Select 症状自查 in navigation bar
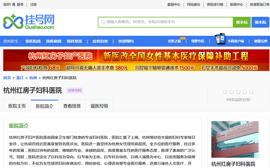 click(100, 41)
